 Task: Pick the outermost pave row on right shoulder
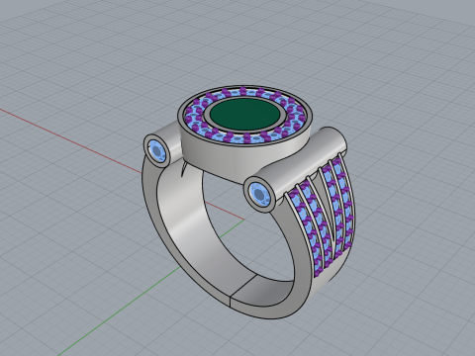pyautogui.click(x=343, y=203)
